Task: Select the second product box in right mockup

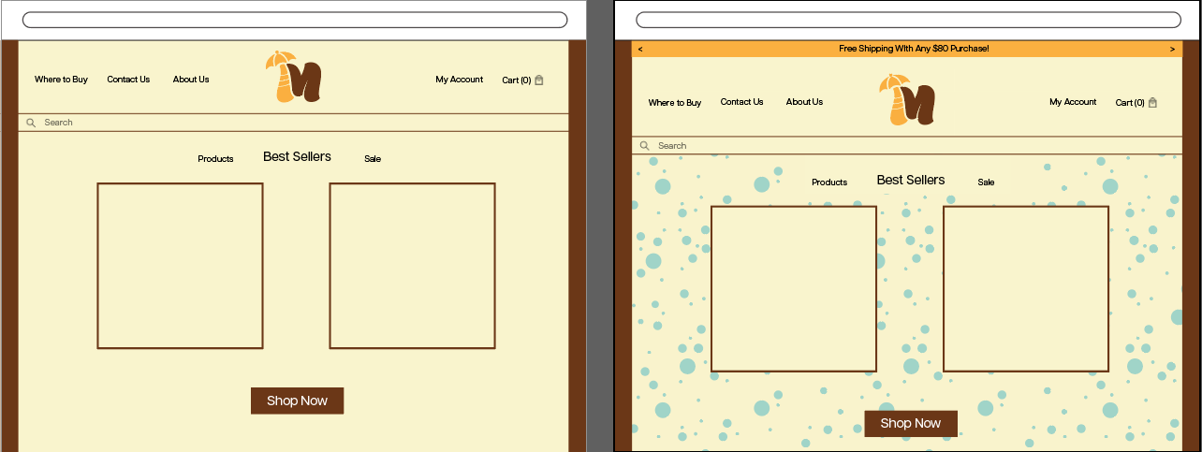Action: pos(1026,289)
